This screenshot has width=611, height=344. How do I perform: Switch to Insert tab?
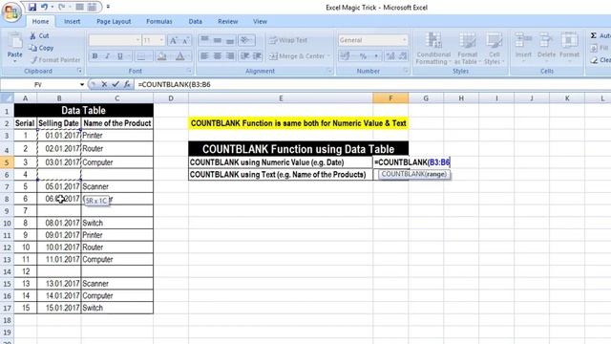[73, 21]
